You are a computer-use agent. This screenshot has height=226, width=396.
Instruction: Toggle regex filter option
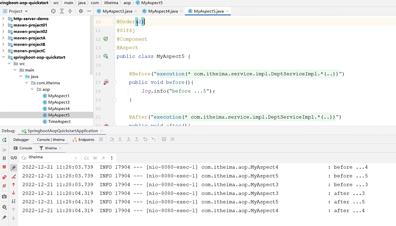pos(103,158)
